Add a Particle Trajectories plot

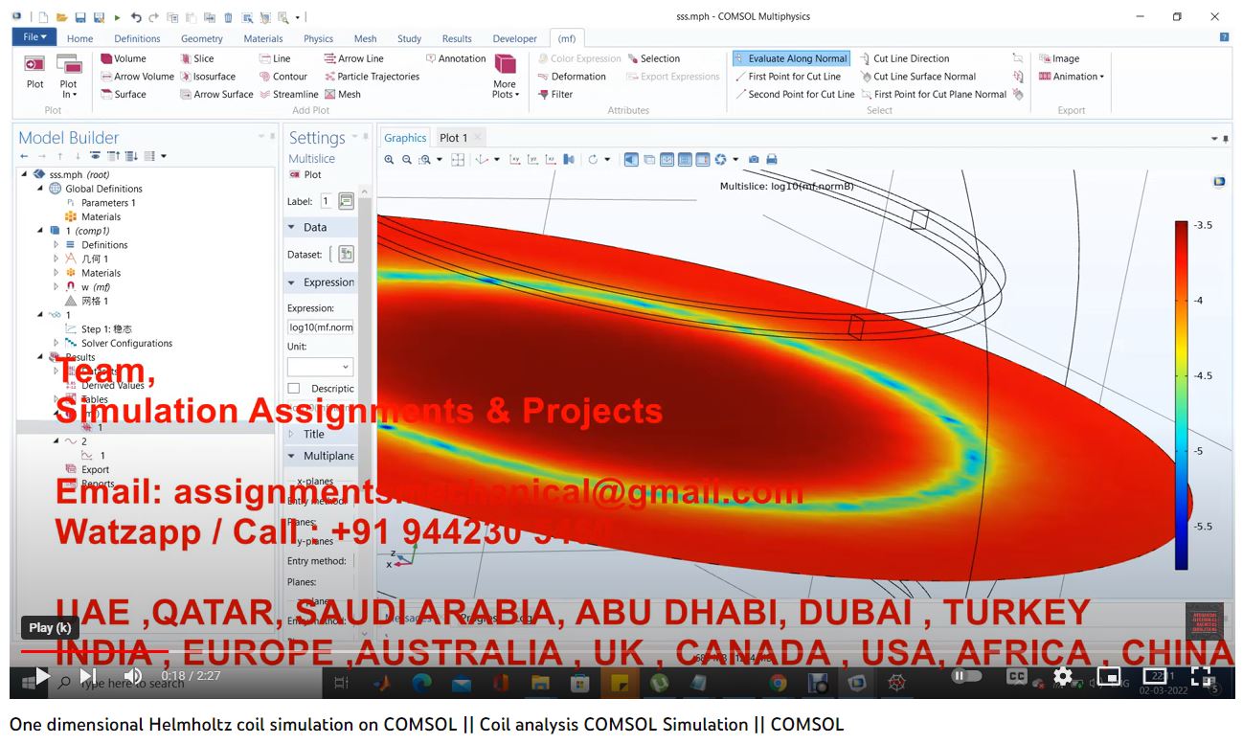click(x=372, y=77)
